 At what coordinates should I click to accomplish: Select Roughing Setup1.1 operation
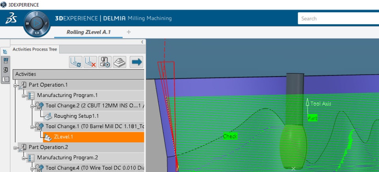click(x=76, y=116)
